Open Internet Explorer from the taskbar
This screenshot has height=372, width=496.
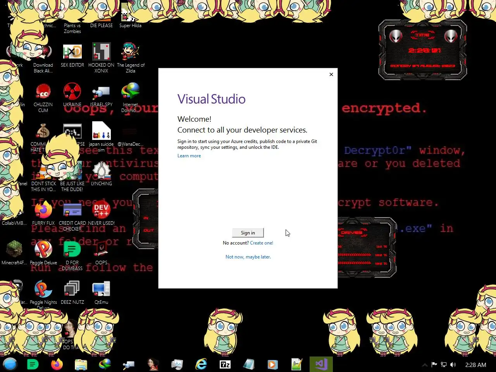pos(201,364)
